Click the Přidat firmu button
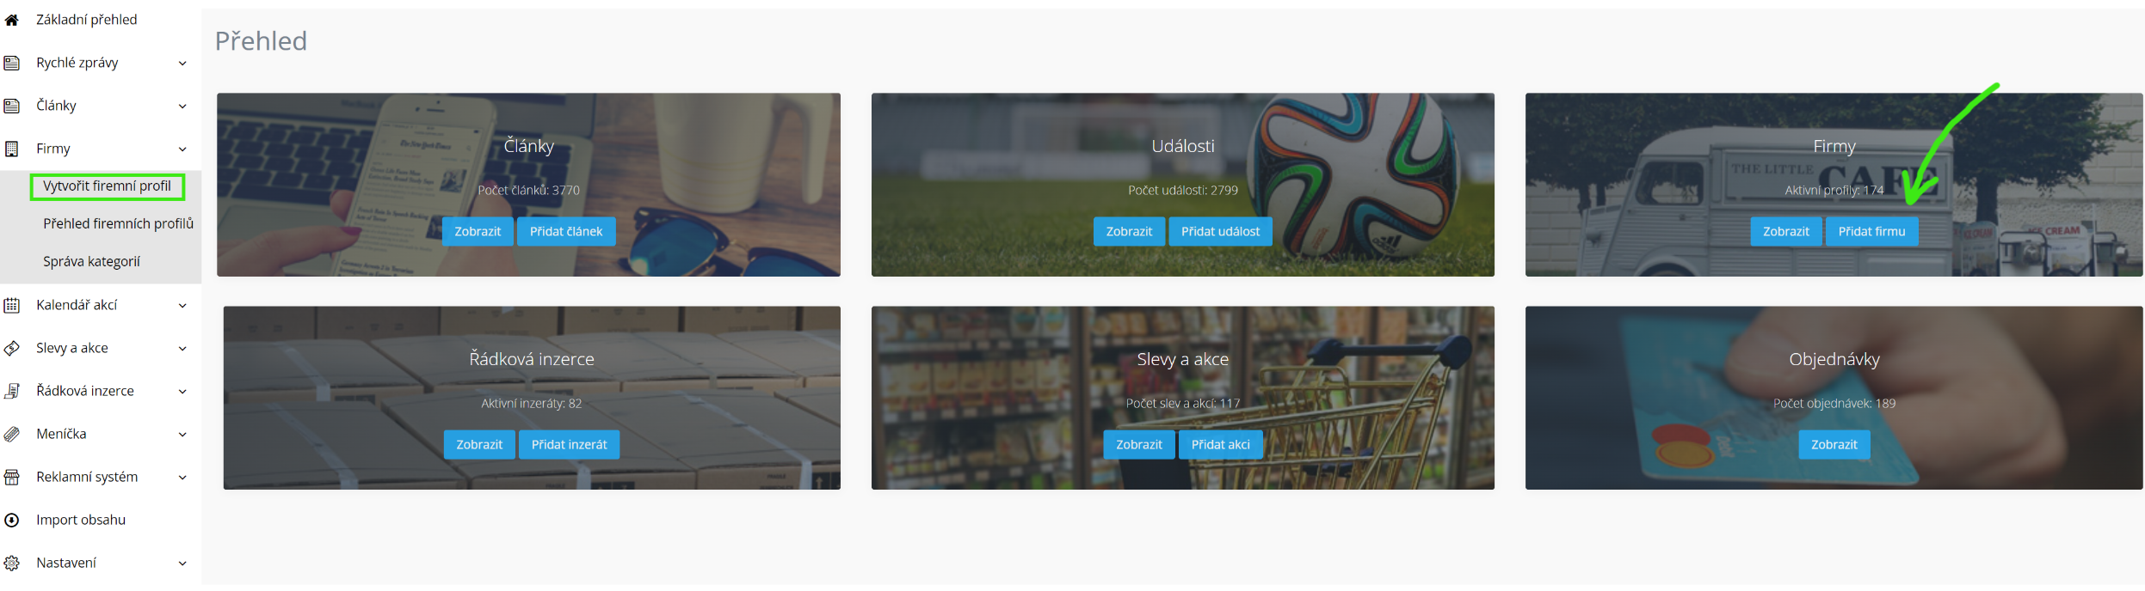The height and width of the screenshot is (591, 2145). pyautogui.click(x=1871, y=231)
